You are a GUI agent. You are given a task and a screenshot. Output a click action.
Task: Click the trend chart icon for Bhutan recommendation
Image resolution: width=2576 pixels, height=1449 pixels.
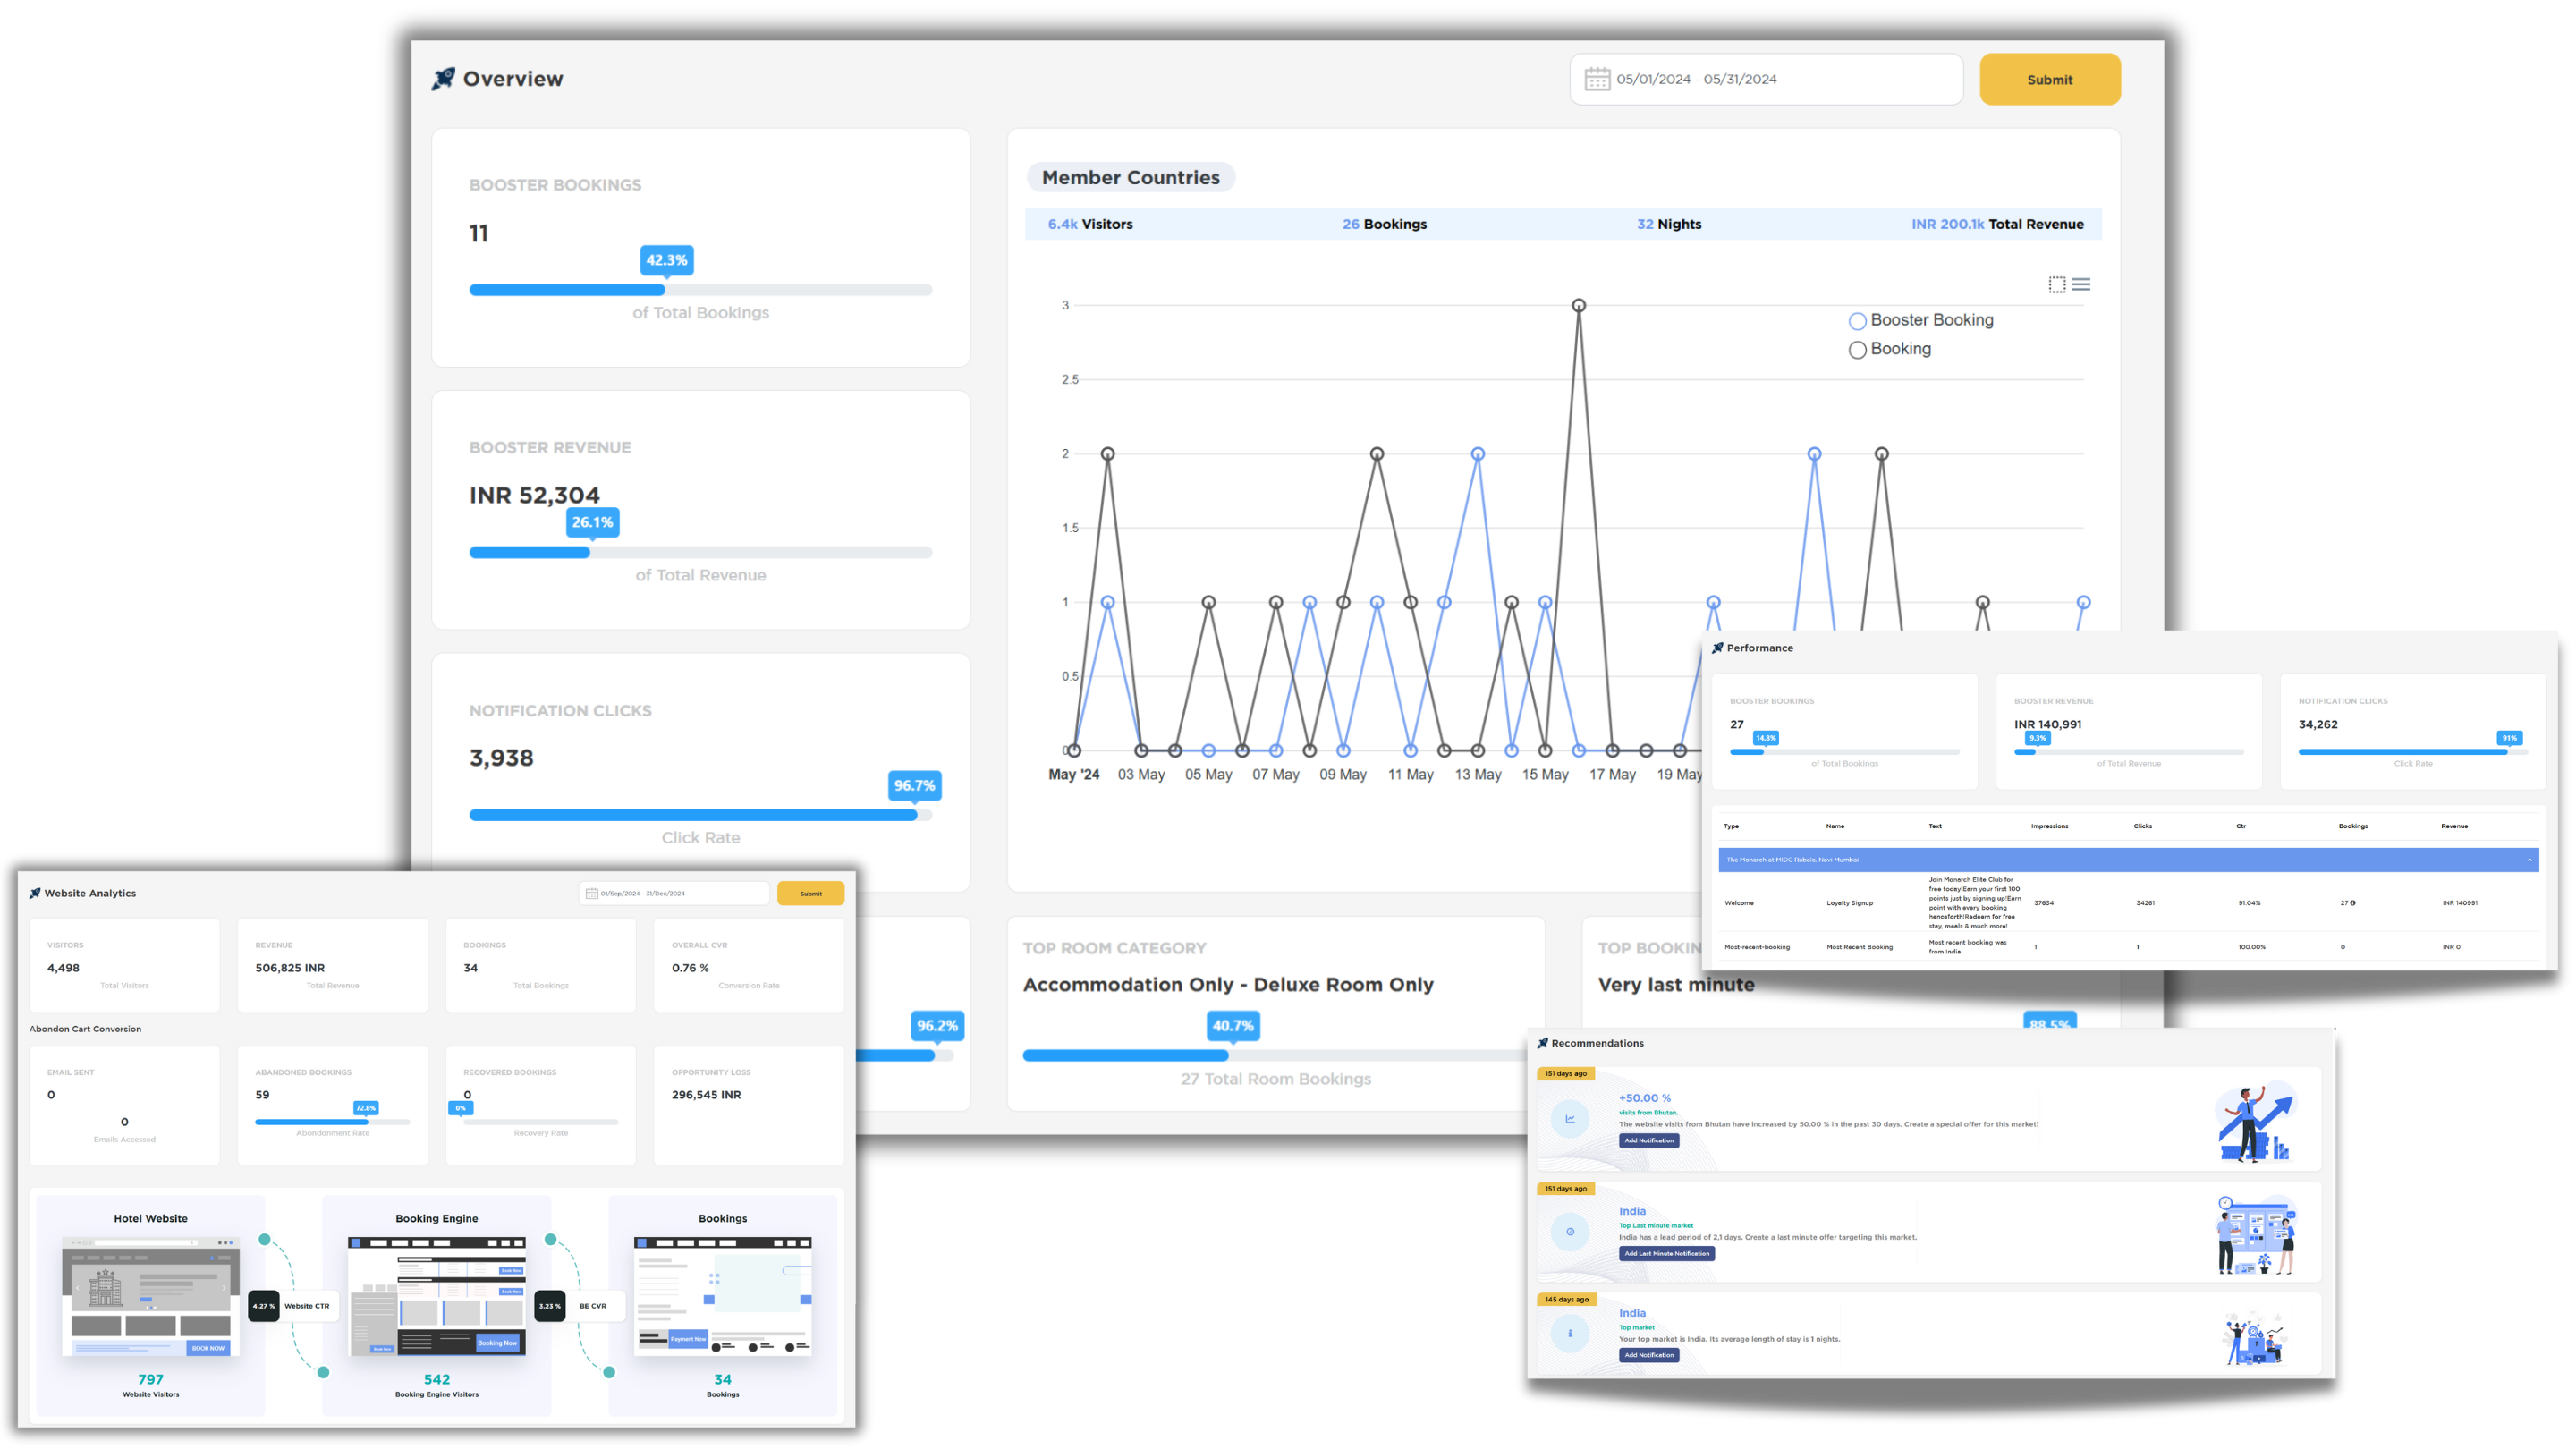pyautogui.click(x=1570, y=1119)
